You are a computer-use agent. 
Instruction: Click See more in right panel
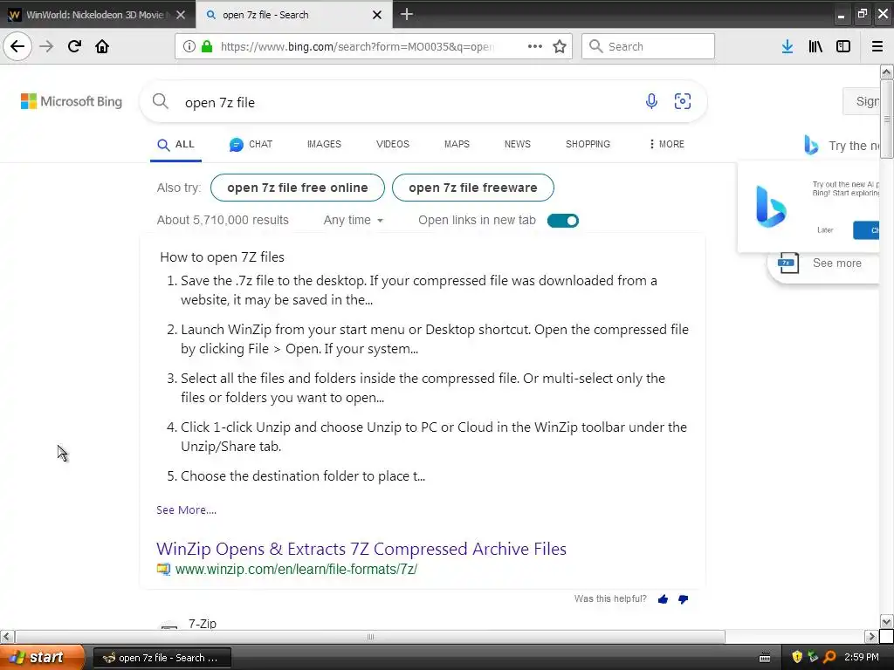click(836, 263)
